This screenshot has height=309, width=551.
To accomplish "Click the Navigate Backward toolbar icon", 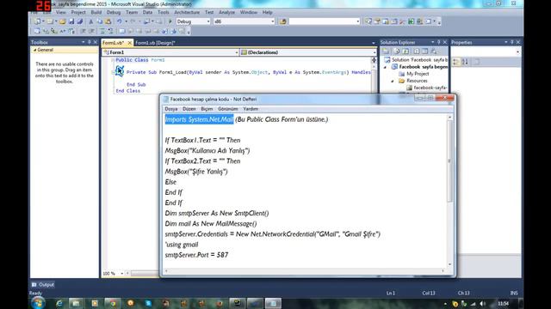I will [146, 21].
